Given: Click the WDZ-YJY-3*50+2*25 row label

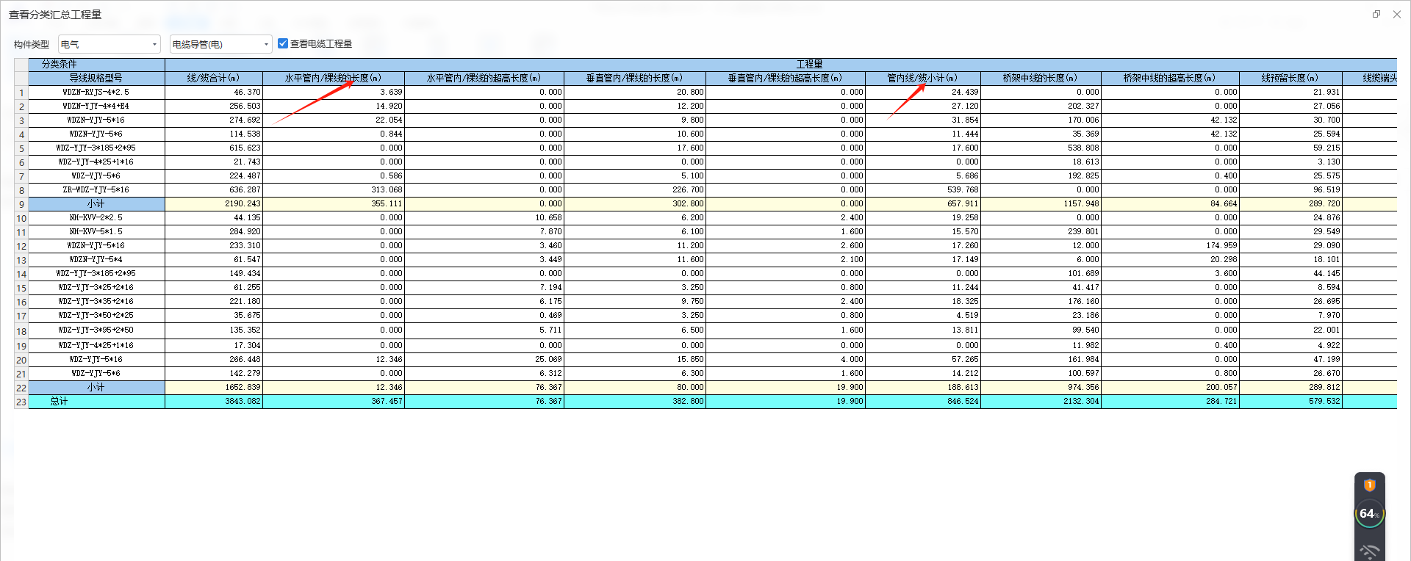Looking at the screenshot, I should tap(96, 316).
